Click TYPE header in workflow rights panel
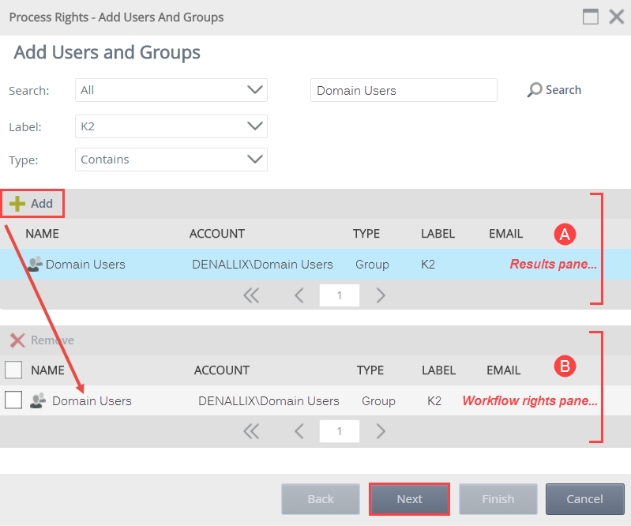Screen dimensions: 631x526 (x=370, y=370)
